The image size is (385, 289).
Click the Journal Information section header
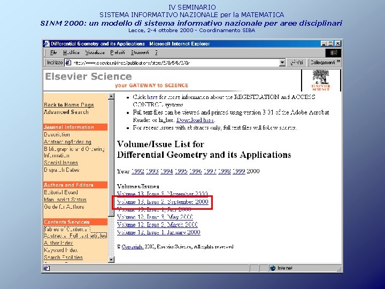75,127
